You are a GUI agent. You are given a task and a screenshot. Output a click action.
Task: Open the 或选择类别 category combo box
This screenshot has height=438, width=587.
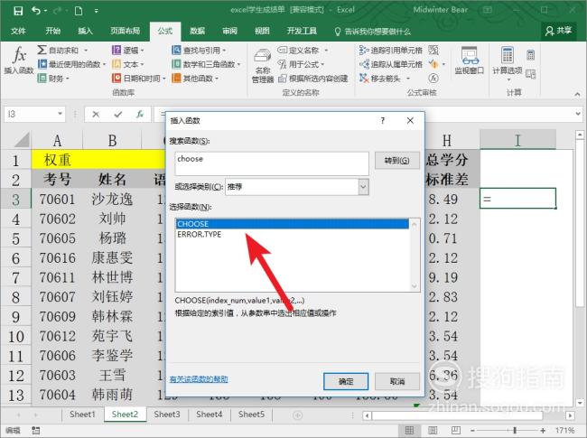[x=296, y=186]
